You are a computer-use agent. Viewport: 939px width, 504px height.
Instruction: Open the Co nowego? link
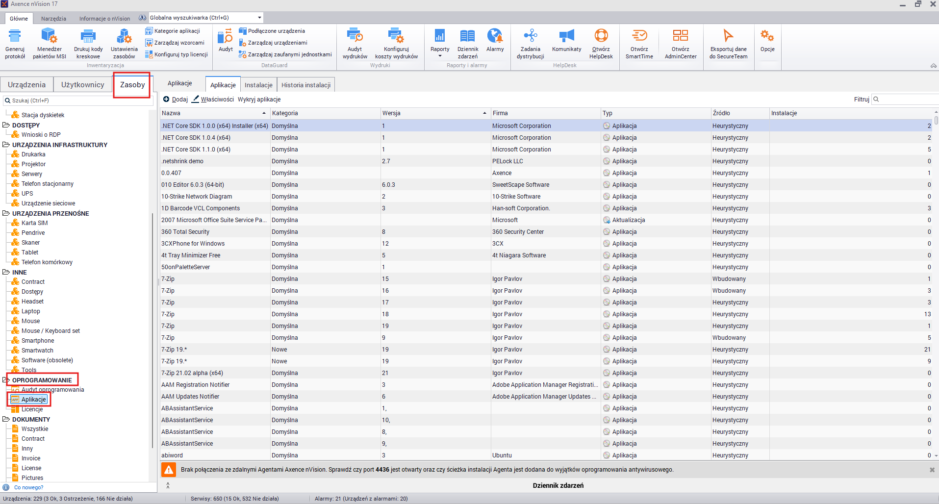(28, 487)
